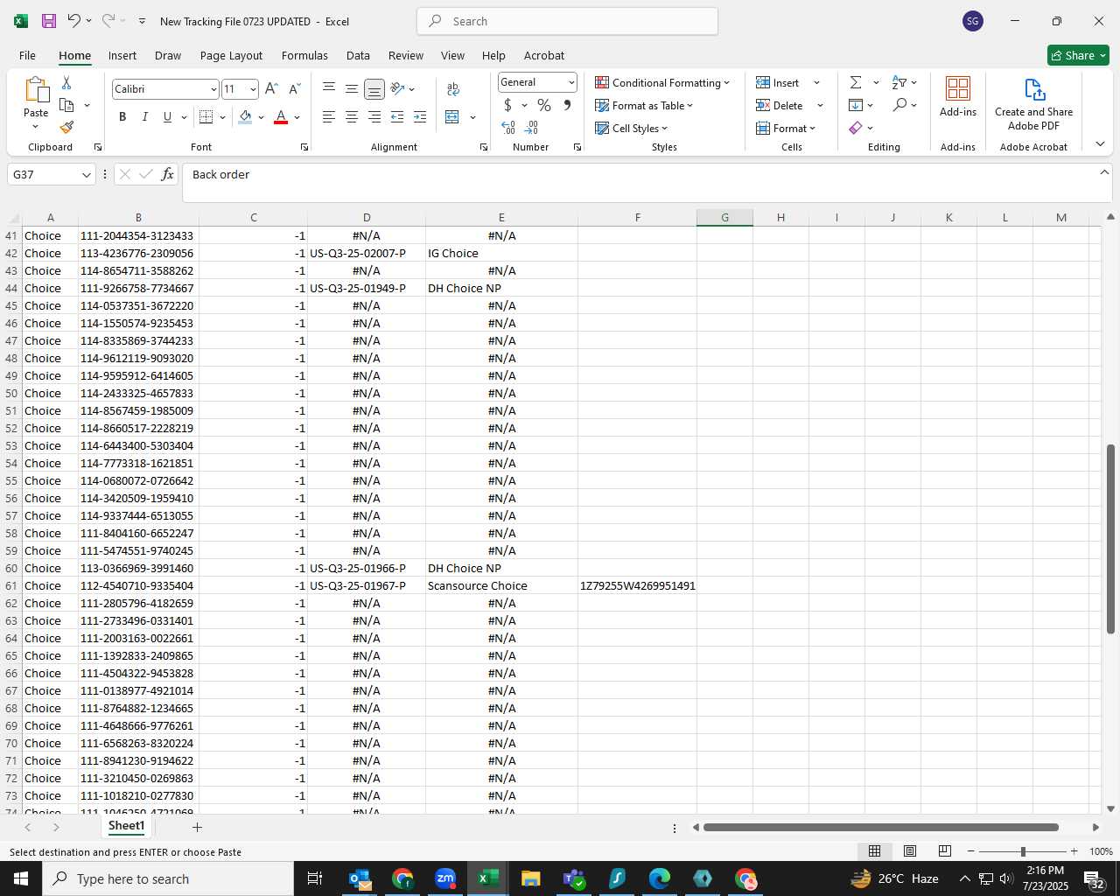This screenshot has width=1120, height=896.
Task: Click the Share button
Action: tap(1078, 55)
